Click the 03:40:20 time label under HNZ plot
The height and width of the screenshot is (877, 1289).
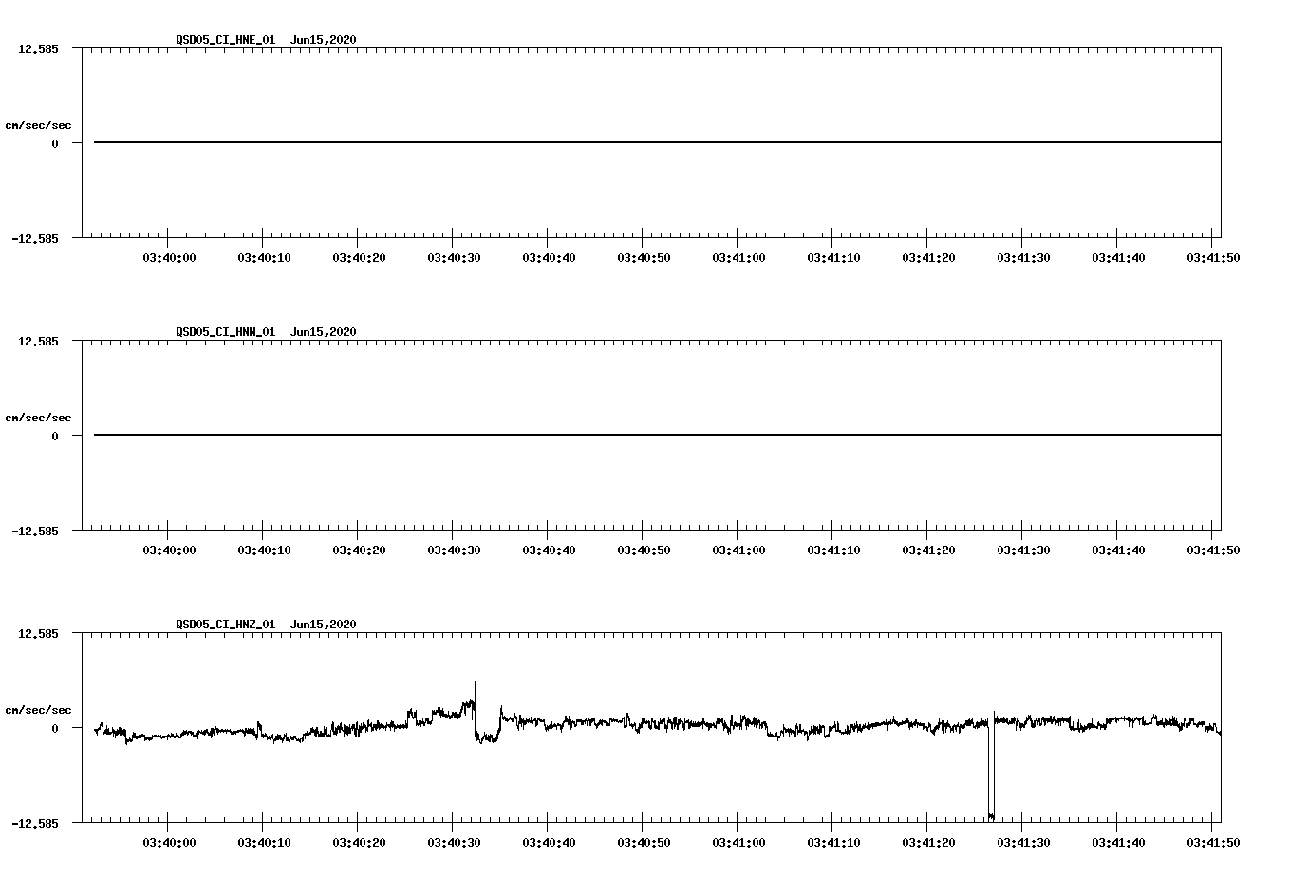point(359,842)
